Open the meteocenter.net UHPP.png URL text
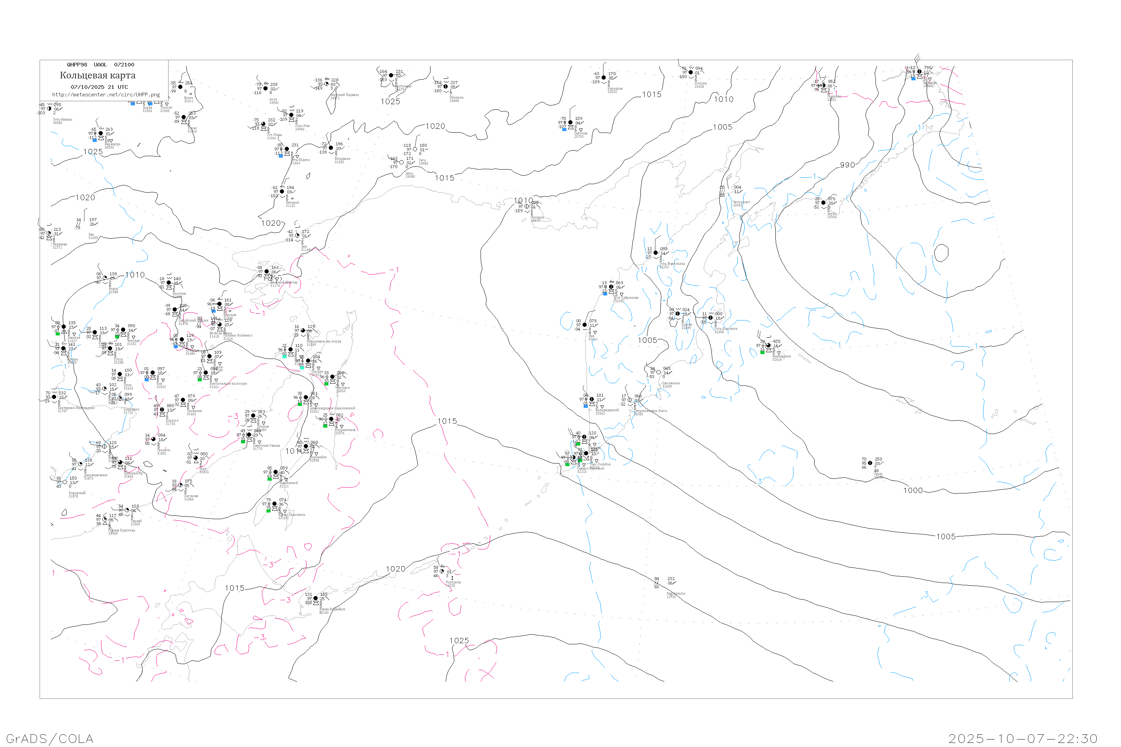Image resolution: width=1121 pixels, height=747 pixels. pyautogui.click(x=106, y=95)
